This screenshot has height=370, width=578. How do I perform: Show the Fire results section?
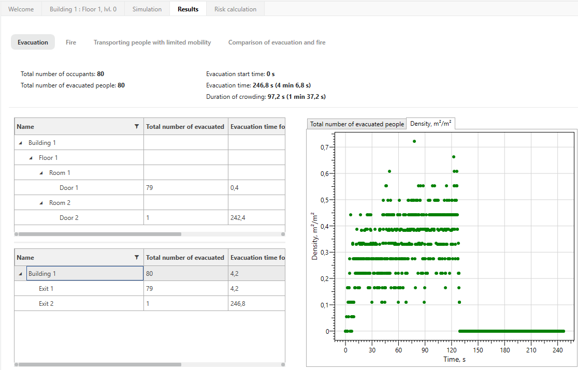(x=71, y=42)
